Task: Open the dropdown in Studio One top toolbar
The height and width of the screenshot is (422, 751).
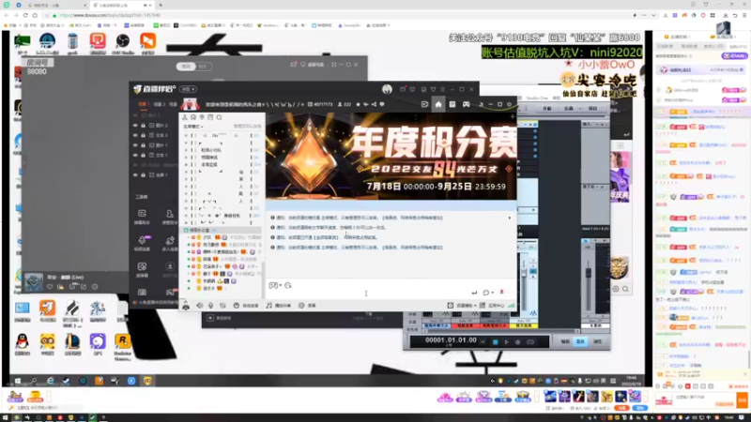Action: (x=579, y=109)
